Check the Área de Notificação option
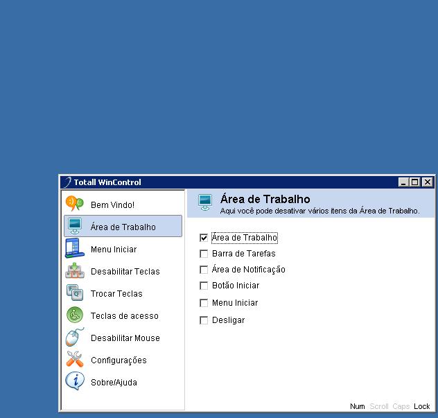 204,270
